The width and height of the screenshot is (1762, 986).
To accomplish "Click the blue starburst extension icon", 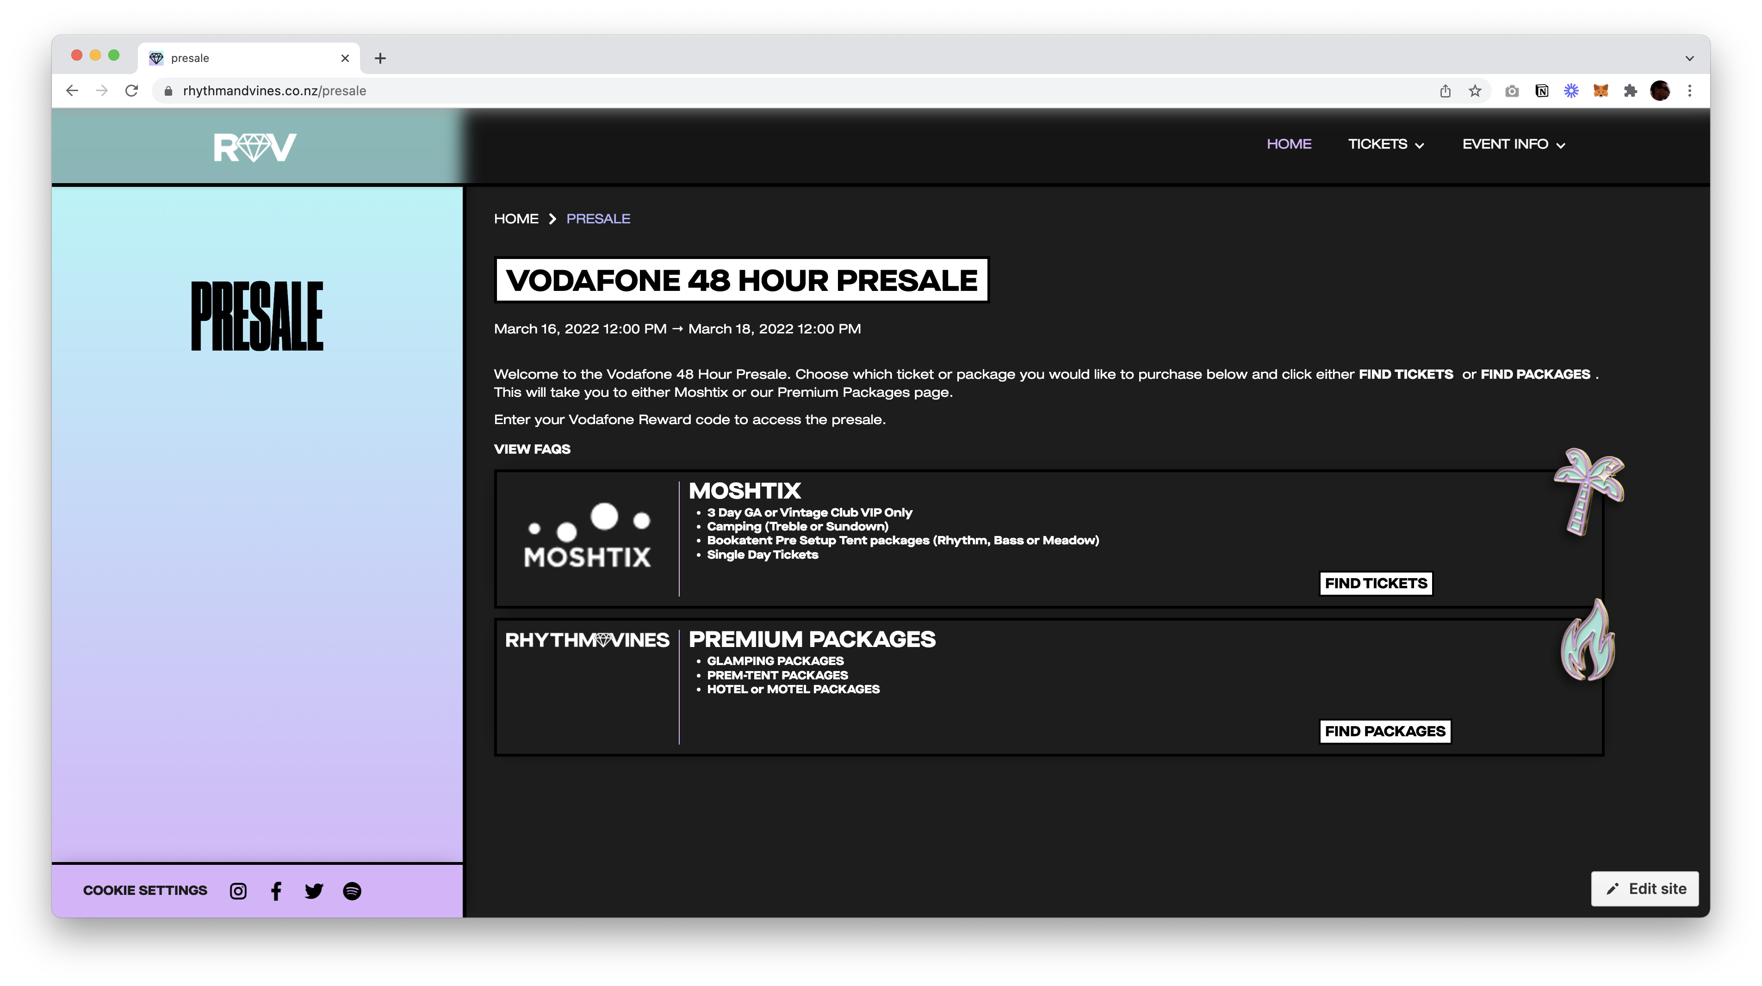I will point(1571,90).
